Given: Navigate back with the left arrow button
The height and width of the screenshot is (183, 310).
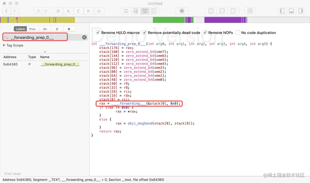Looking at the screenshot, I should tap(6, 11).
